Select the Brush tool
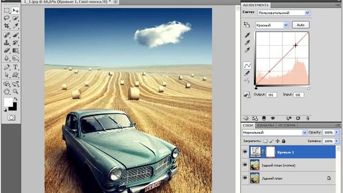Image resolution: width=343 pixels, height=193 pixels. tap(16, 35)
